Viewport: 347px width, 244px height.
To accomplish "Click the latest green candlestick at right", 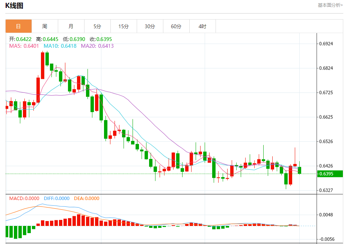I will click(299, 170).
